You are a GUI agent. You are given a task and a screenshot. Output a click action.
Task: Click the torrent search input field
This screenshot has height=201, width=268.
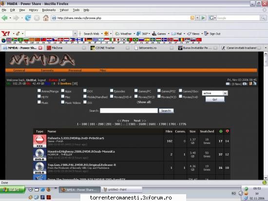(x=129, y=111)
